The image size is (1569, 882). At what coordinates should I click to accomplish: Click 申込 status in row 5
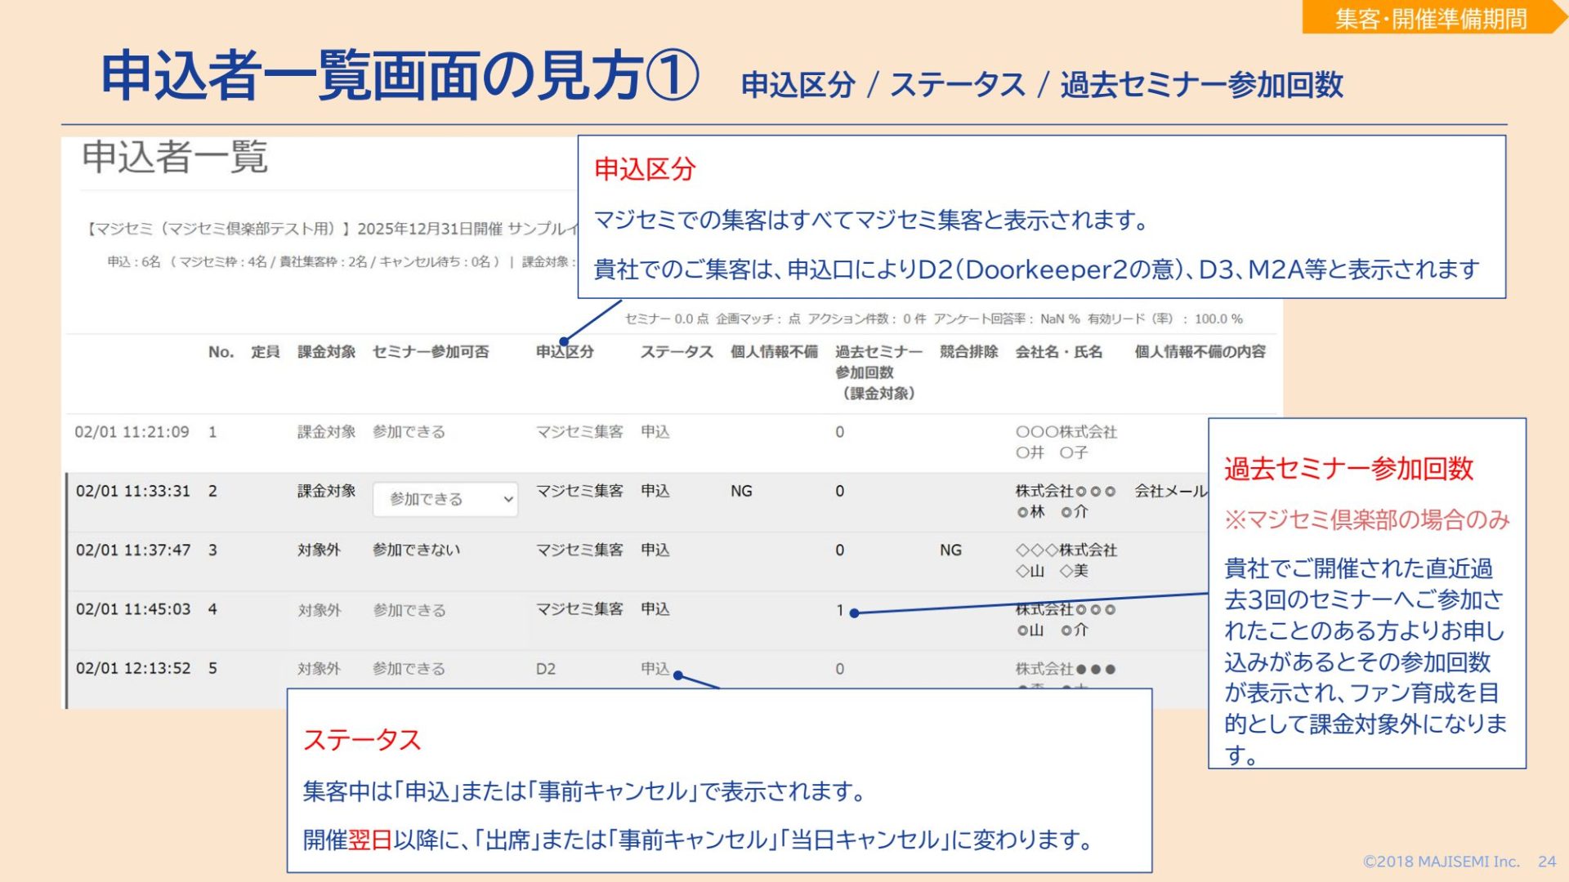pyautogui.click(x=654, y=669)
